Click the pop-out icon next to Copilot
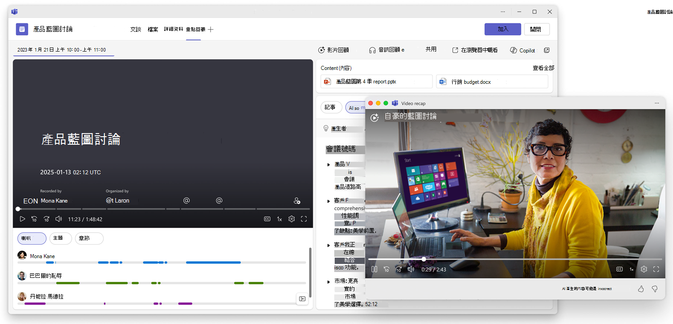Screen dimensions: 673x324 point(546,50)
